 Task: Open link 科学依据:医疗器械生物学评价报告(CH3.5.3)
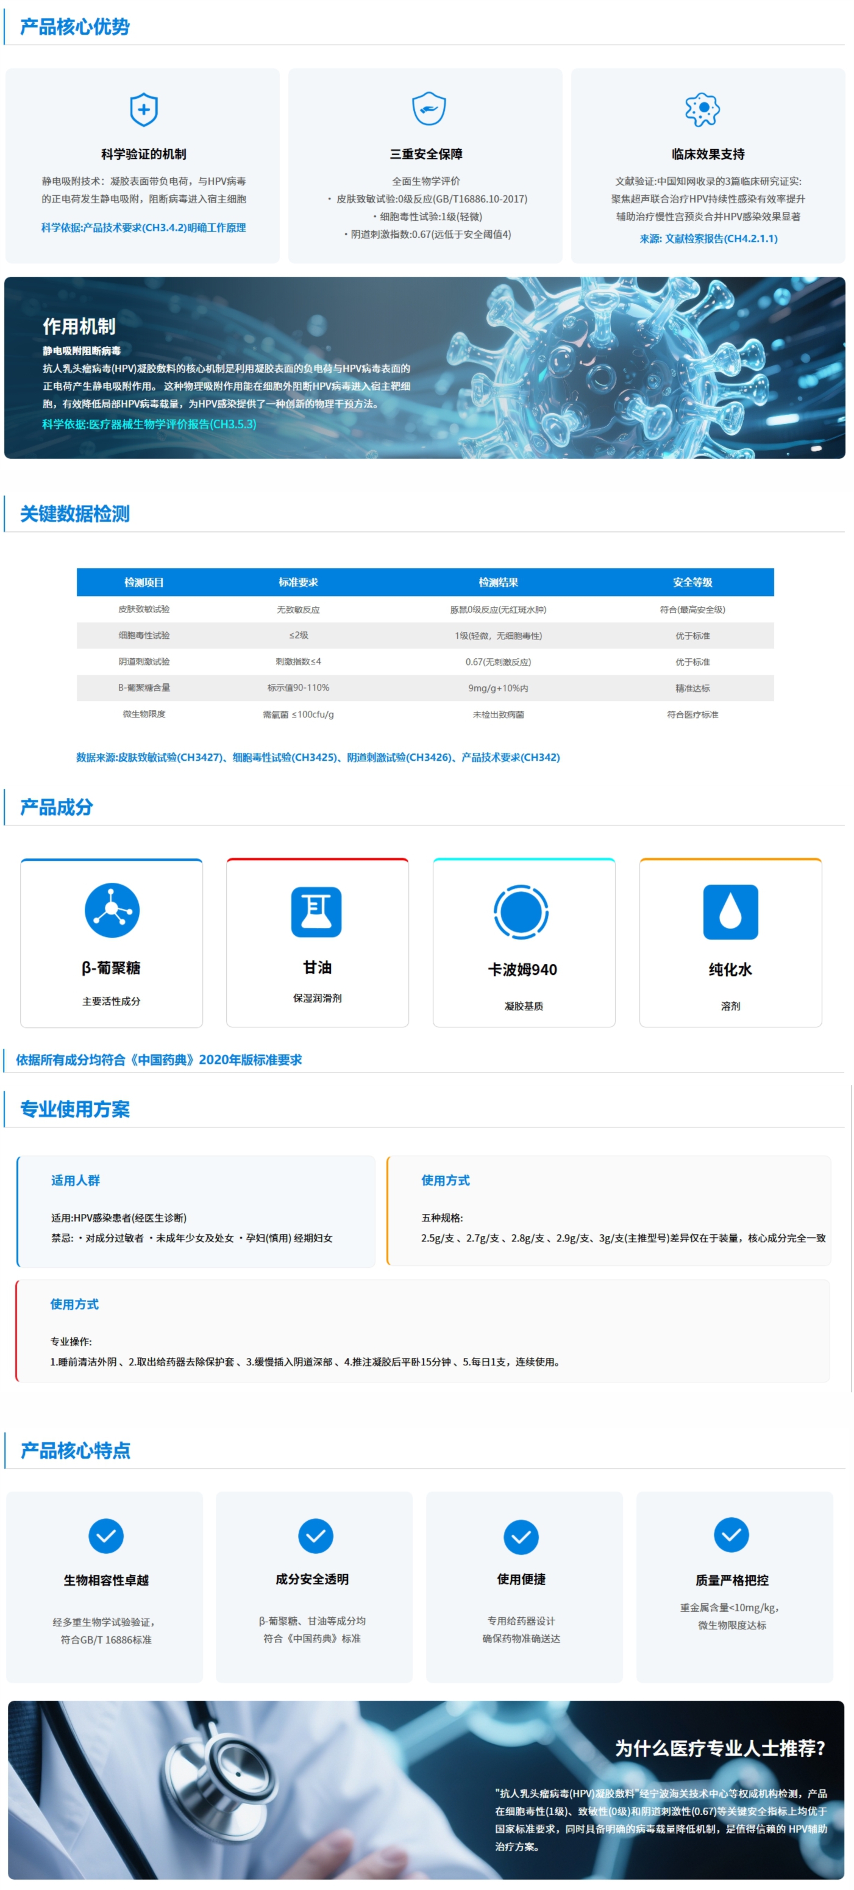(x=149, y=424)
